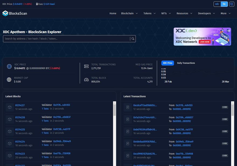Switch to Daily Transactions chart tab
237x166 pixels.
pos(186,63)
